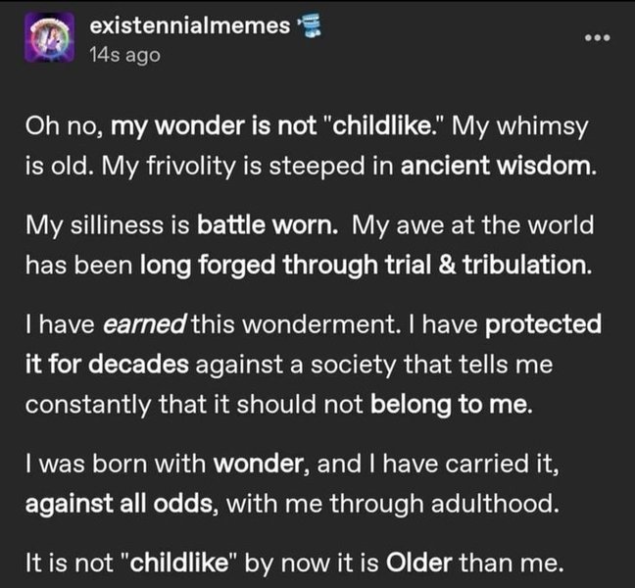
Task: Click the bold phrase "against all odds,"
Action: pos(122,504)
